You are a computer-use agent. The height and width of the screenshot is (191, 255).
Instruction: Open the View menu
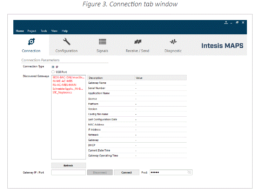tap(54, 31)
